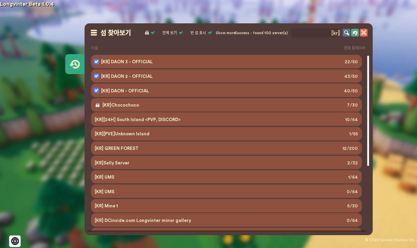This screenshot has width=417, height=248.
Task: Open the history tab with clock icon
Action: point(75,64)
